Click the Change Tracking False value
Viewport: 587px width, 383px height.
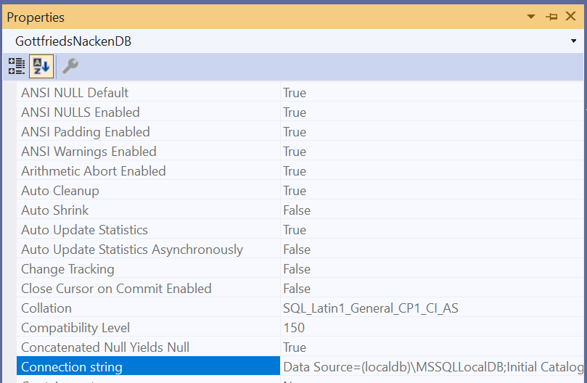296,269
